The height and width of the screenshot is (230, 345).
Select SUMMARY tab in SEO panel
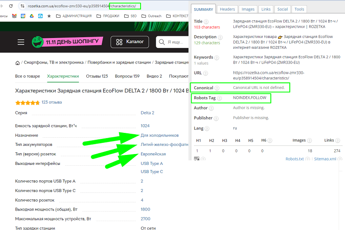click(x=204, y=9)
